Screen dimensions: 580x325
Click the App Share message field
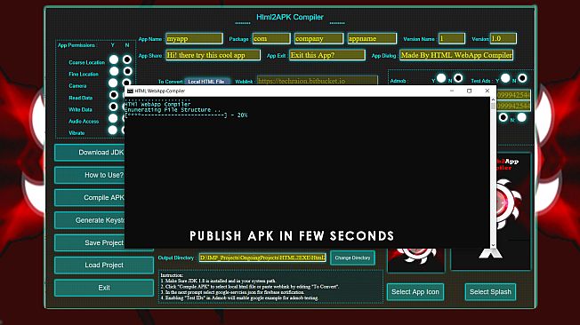213,55
